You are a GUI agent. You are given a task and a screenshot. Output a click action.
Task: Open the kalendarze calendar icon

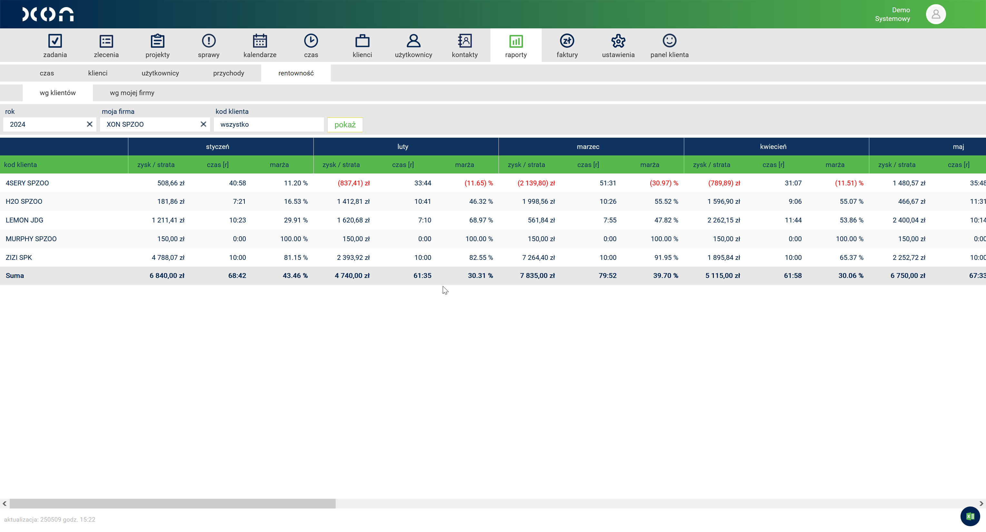pos(260,41)
